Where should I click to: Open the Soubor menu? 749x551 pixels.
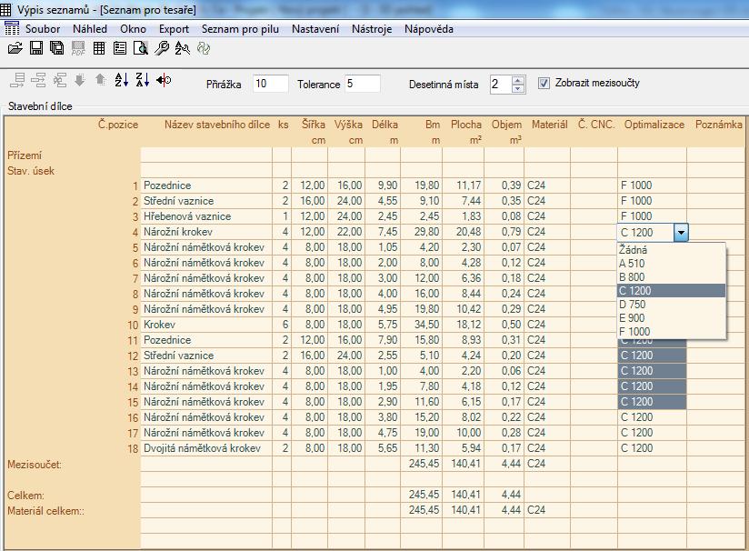(43, 29)
